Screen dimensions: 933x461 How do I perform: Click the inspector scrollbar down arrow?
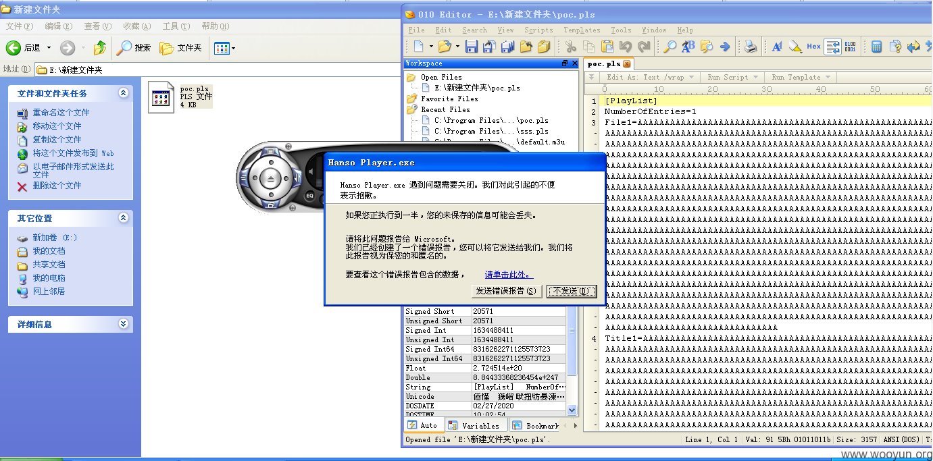(x=572, y=410)
